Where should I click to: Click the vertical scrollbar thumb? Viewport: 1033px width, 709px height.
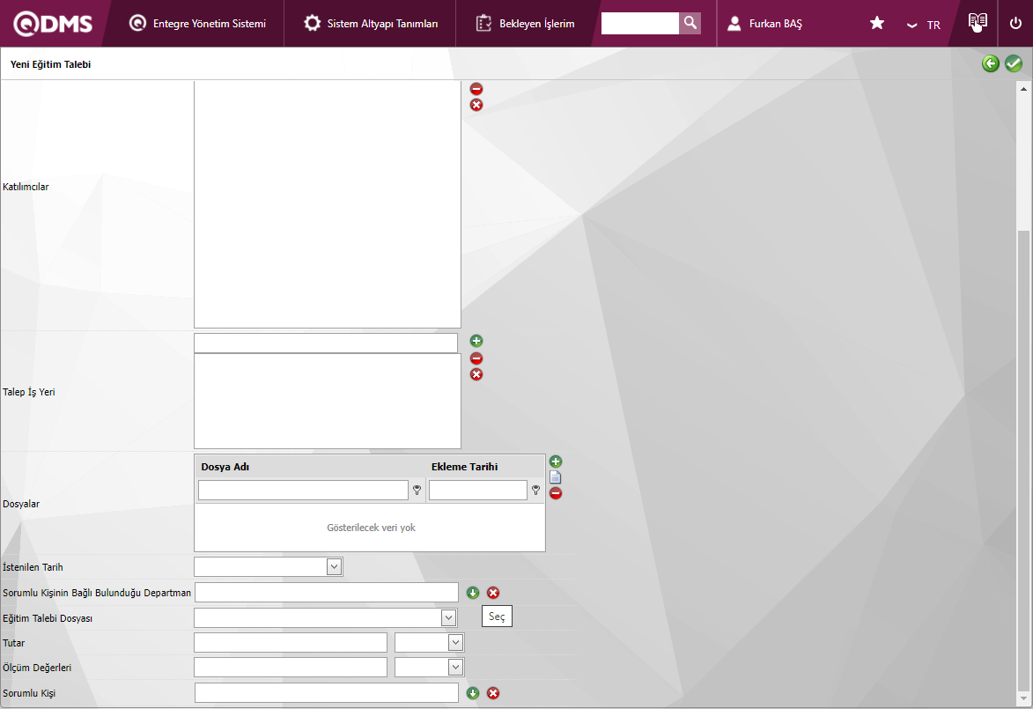tap(1023, 460)
